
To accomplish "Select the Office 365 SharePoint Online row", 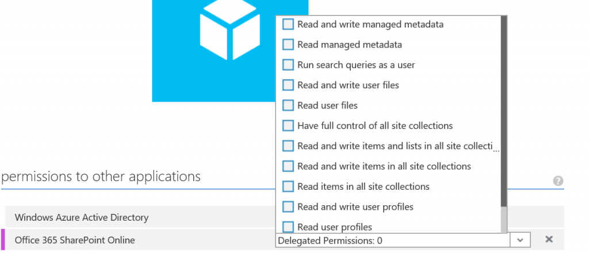I will pyautogui.click(x=75, y=240).
